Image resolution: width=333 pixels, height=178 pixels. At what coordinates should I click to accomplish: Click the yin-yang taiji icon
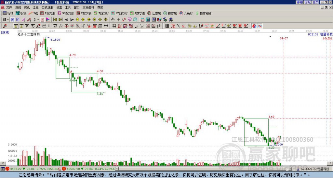[x=254, y=26]
